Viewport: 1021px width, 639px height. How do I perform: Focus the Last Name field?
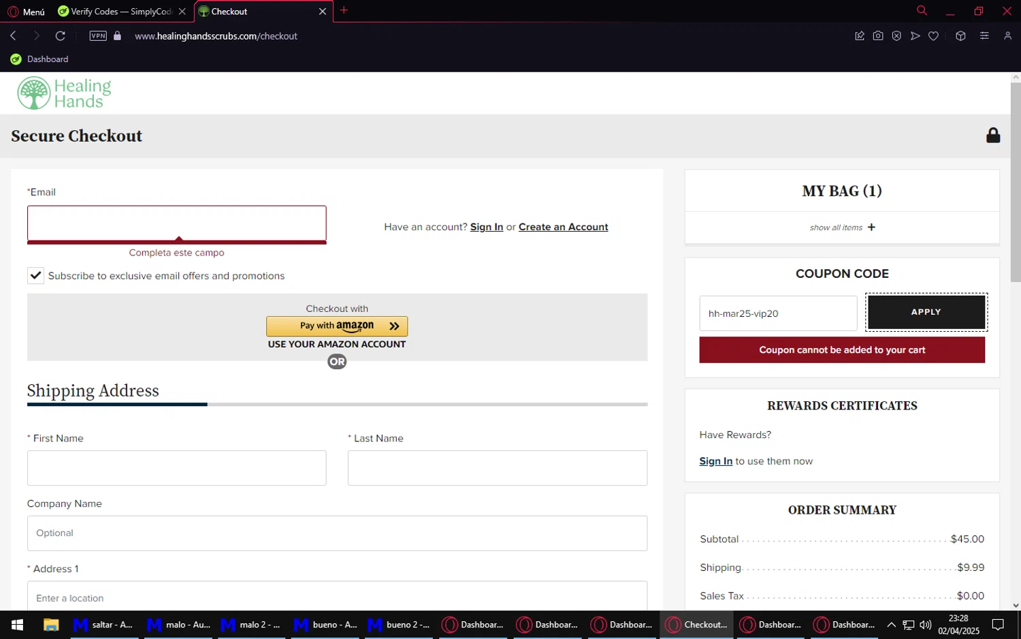click(497, 468)
